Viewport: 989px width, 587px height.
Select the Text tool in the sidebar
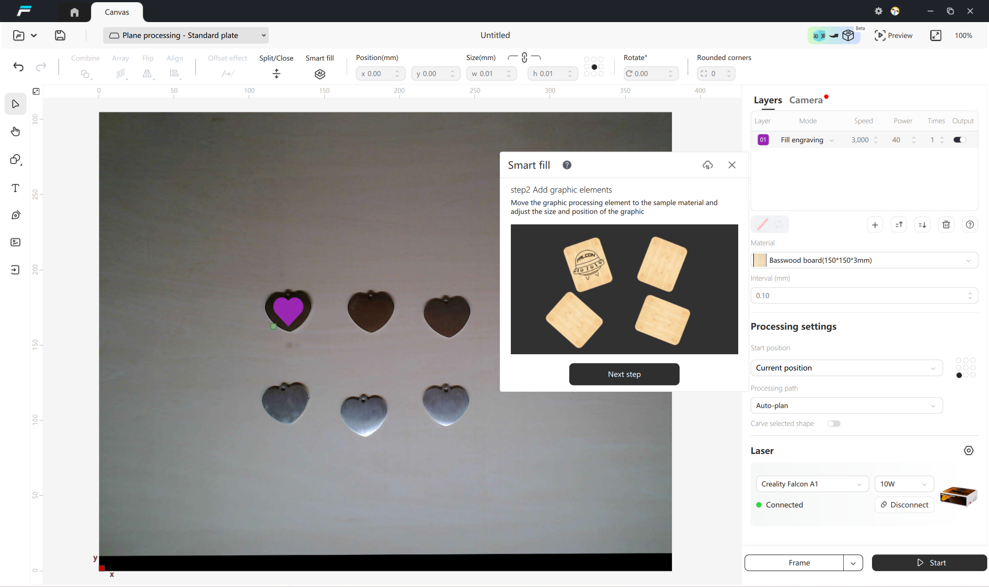click(x=15, y=188)
